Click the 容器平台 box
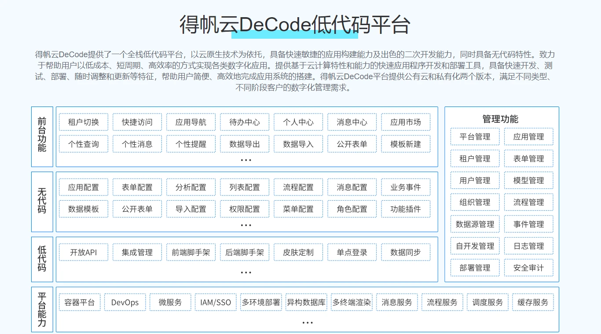Image resolution: width=601 pixels, height=334 pixels. [x=80, y=303]
